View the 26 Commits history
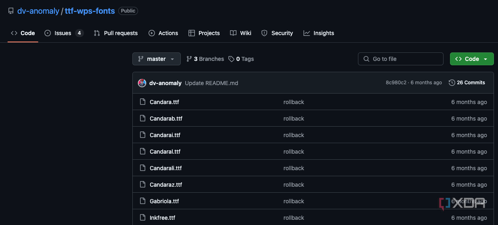498x225 pixels. click(467, 83)
